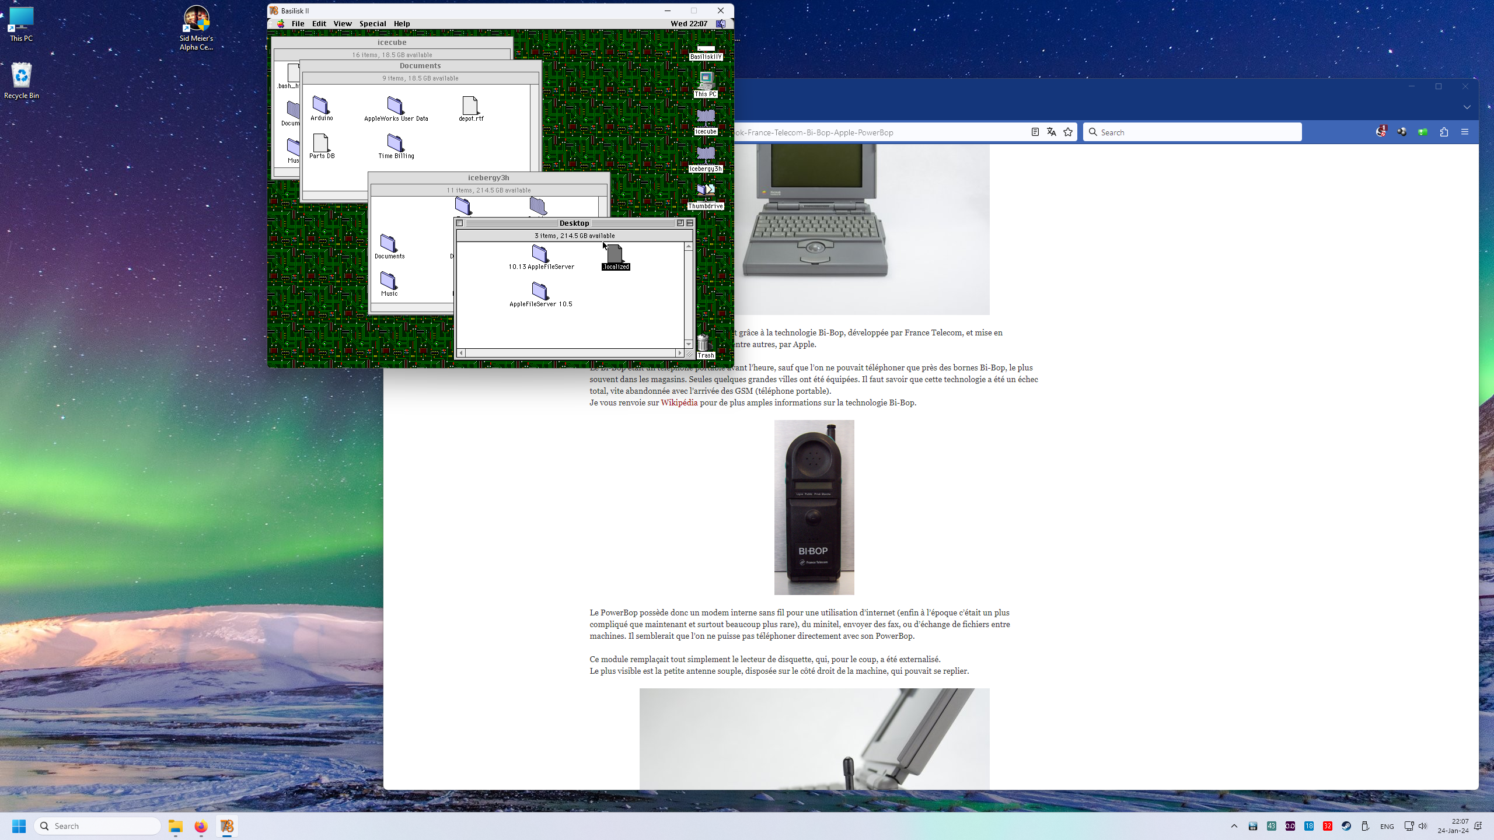Click the Desktop window close box
1494x840 pixels.
click(460, 223)
